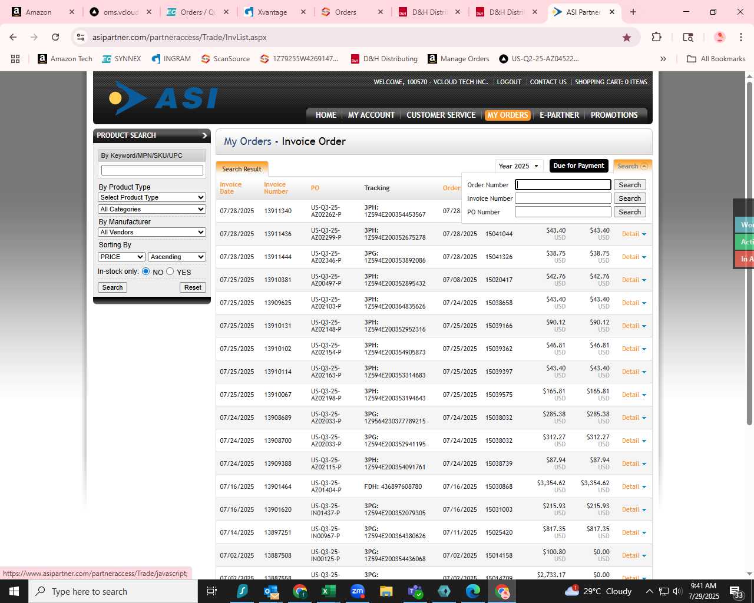
Task: Click the Reset button
Action: coord(193,287)
